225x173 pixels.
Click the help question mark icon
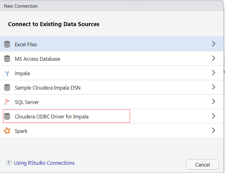pos(9,163)
